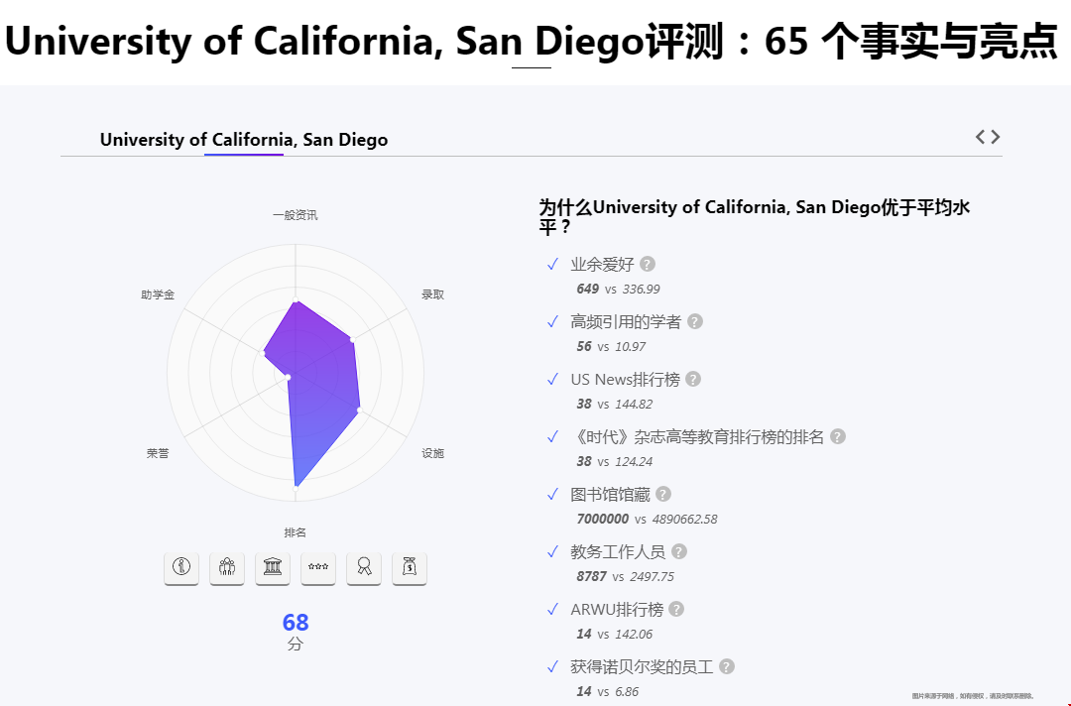
Task: Click the help icon next to 获得诺贝尔奖的员工
Action: [x=727, y=666]
